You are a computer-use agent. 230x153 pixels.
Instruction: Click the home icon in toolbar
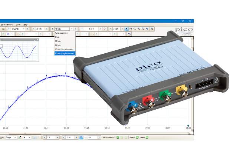3,29
